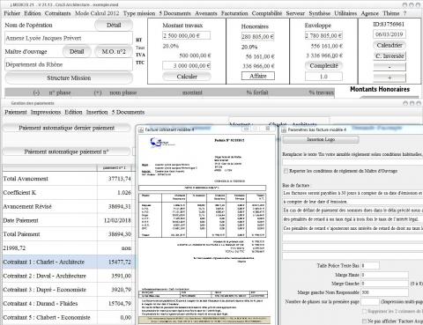Viewport: 423px width, 325px height.
Task: Click the Coefficient K value 1.026
Action: click(124, 193)
